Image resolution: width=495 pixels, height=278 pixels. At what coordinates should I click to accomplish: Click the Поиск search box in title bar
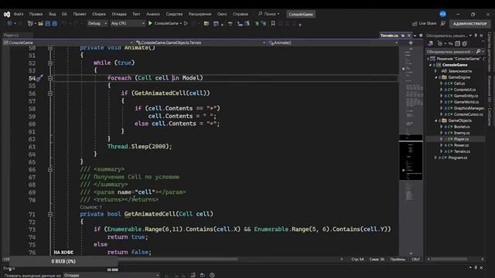pos(269,14)
